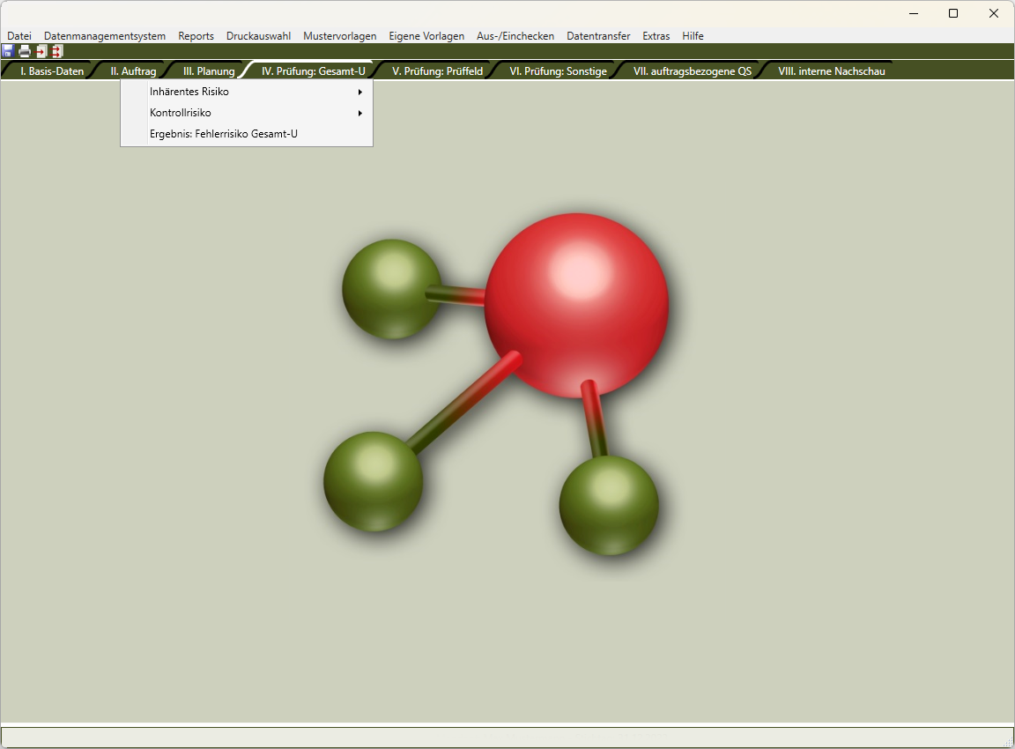Switch to VIII. interne Nachschau tab
Screen dimensions: 1015x749
(x=831, y=71)
